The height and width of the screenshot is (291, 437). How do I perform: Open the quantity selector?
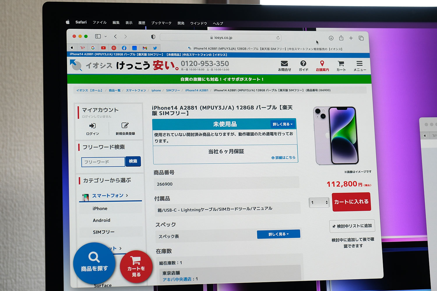point(319,202)
